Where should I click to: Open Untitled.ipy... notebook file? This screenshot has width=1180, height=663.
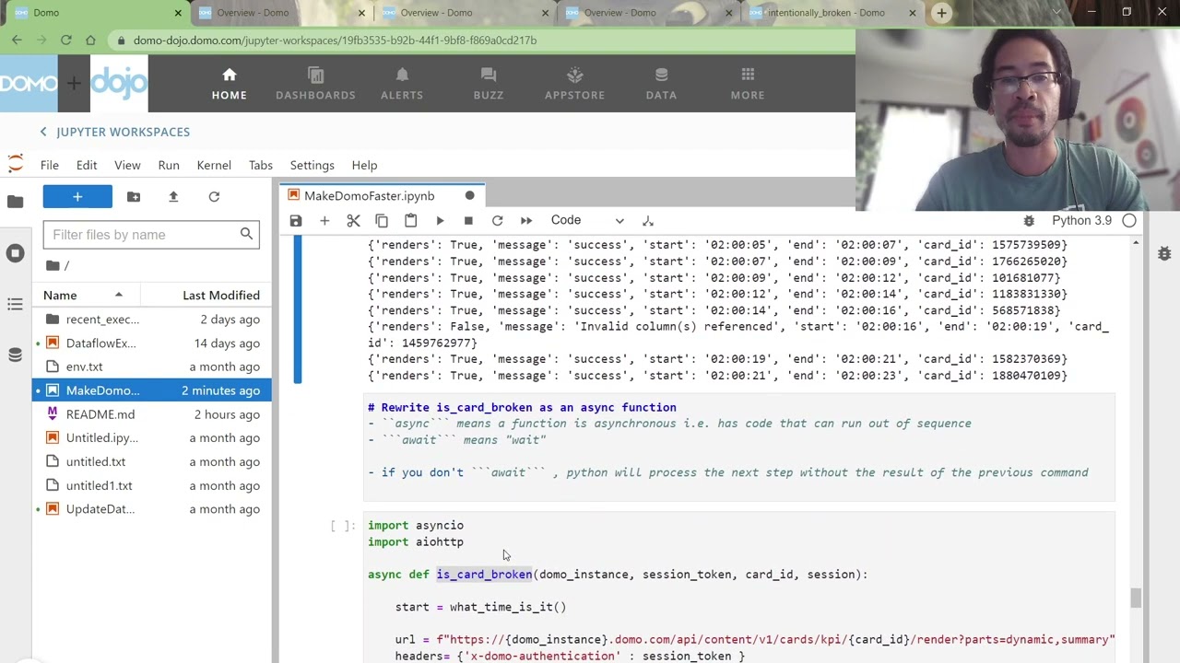click(x=152, y=438)
